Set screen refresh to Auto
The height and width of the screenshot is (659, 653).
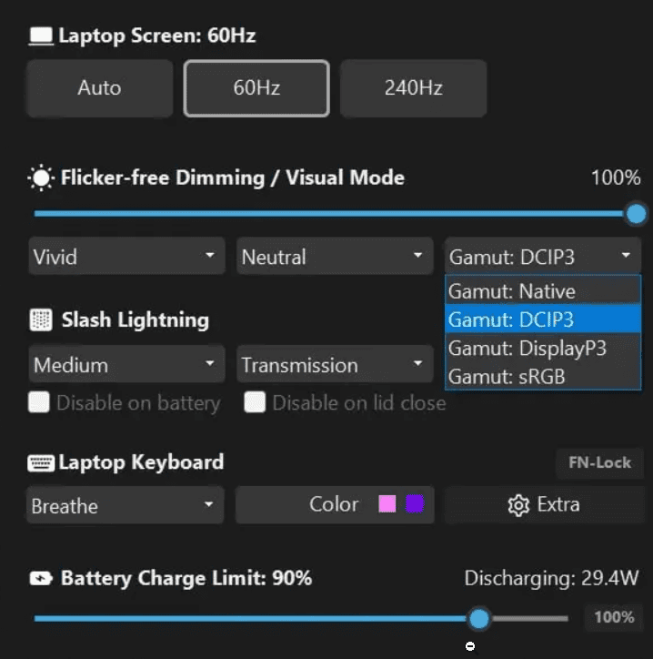[100, 88]
